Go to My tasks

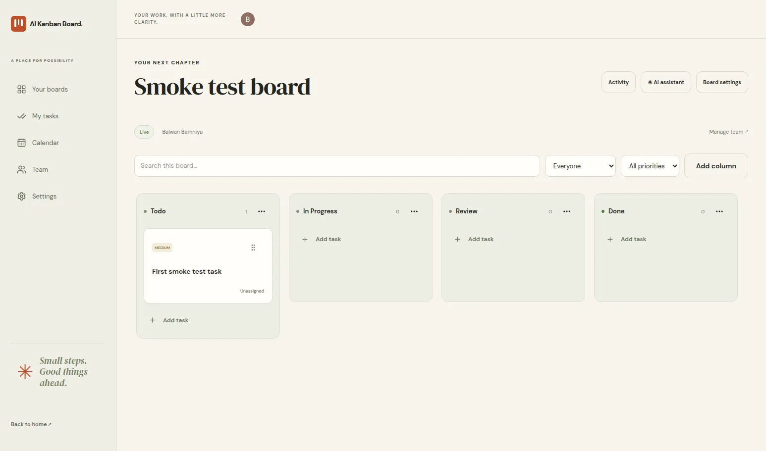[x=45, y=116]
